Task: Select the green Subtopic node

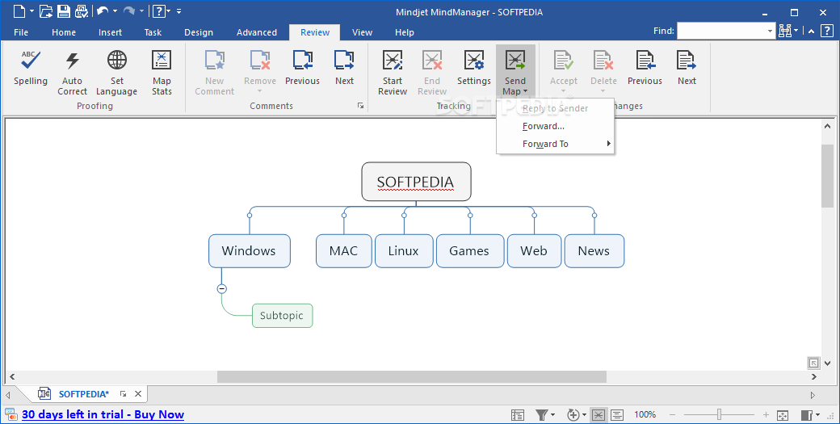Action: tap(283, 315)
